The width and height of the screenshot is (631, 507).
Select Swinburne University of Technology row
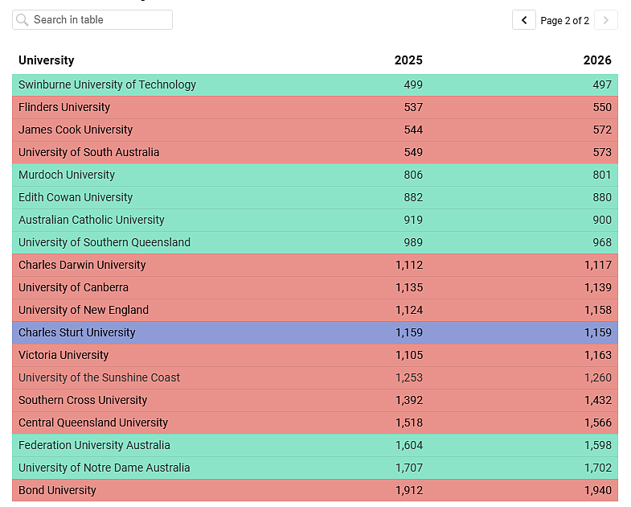click(x=315, y=84)
